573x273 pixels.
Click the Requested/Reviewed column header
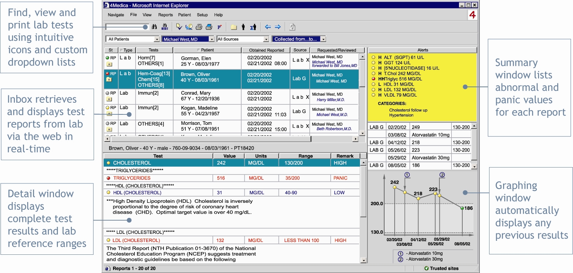tap(336, 50)
